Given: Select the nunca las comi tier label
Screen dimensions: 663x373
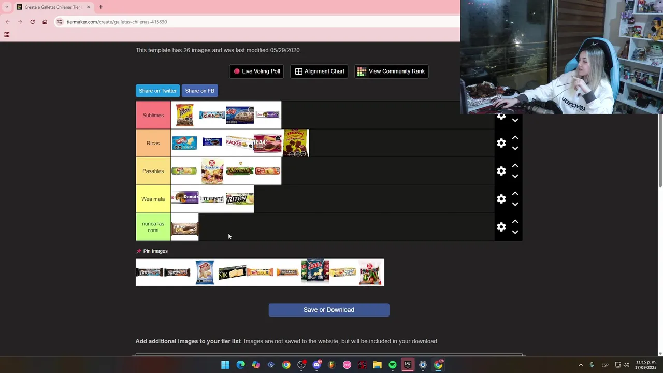Looking at the screenshot, I should pos(153,227).
